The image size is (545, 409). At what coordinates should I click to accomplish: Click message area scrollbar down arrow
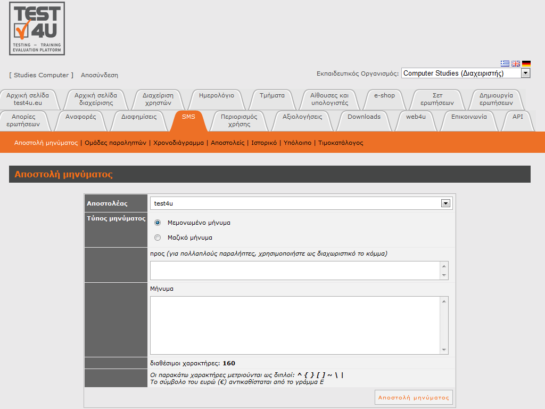[444, 350]
